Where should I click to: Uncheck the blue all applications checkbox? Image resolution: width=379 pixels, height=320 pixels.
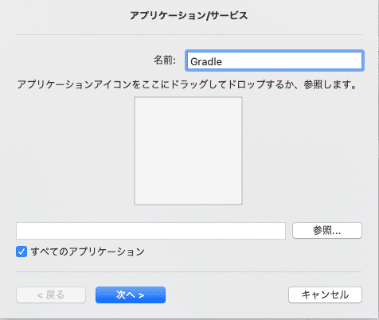[21, 252]
